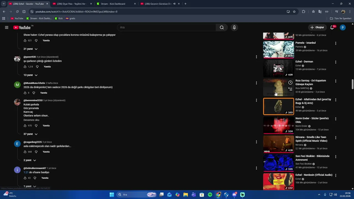The height and width of the screenshot is (199, 354).
Task: Open options for @MusaMusa-k3u5x comment
Action: (x=256, y=83)
